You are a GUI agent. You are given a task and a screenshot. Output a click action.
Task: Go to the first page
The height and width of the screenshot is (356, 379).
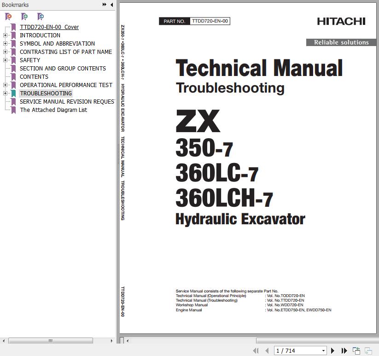[x=256, y=351]
